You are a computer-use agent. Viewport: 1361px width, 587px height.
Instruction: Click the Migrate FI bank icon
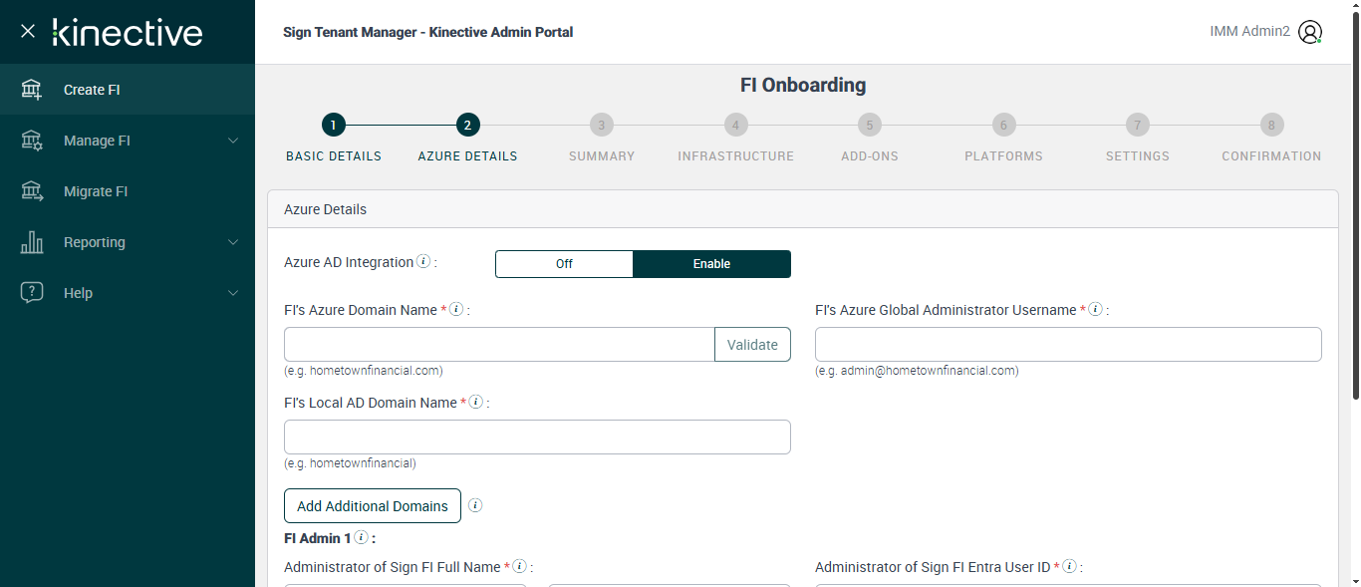click(32, 191)
